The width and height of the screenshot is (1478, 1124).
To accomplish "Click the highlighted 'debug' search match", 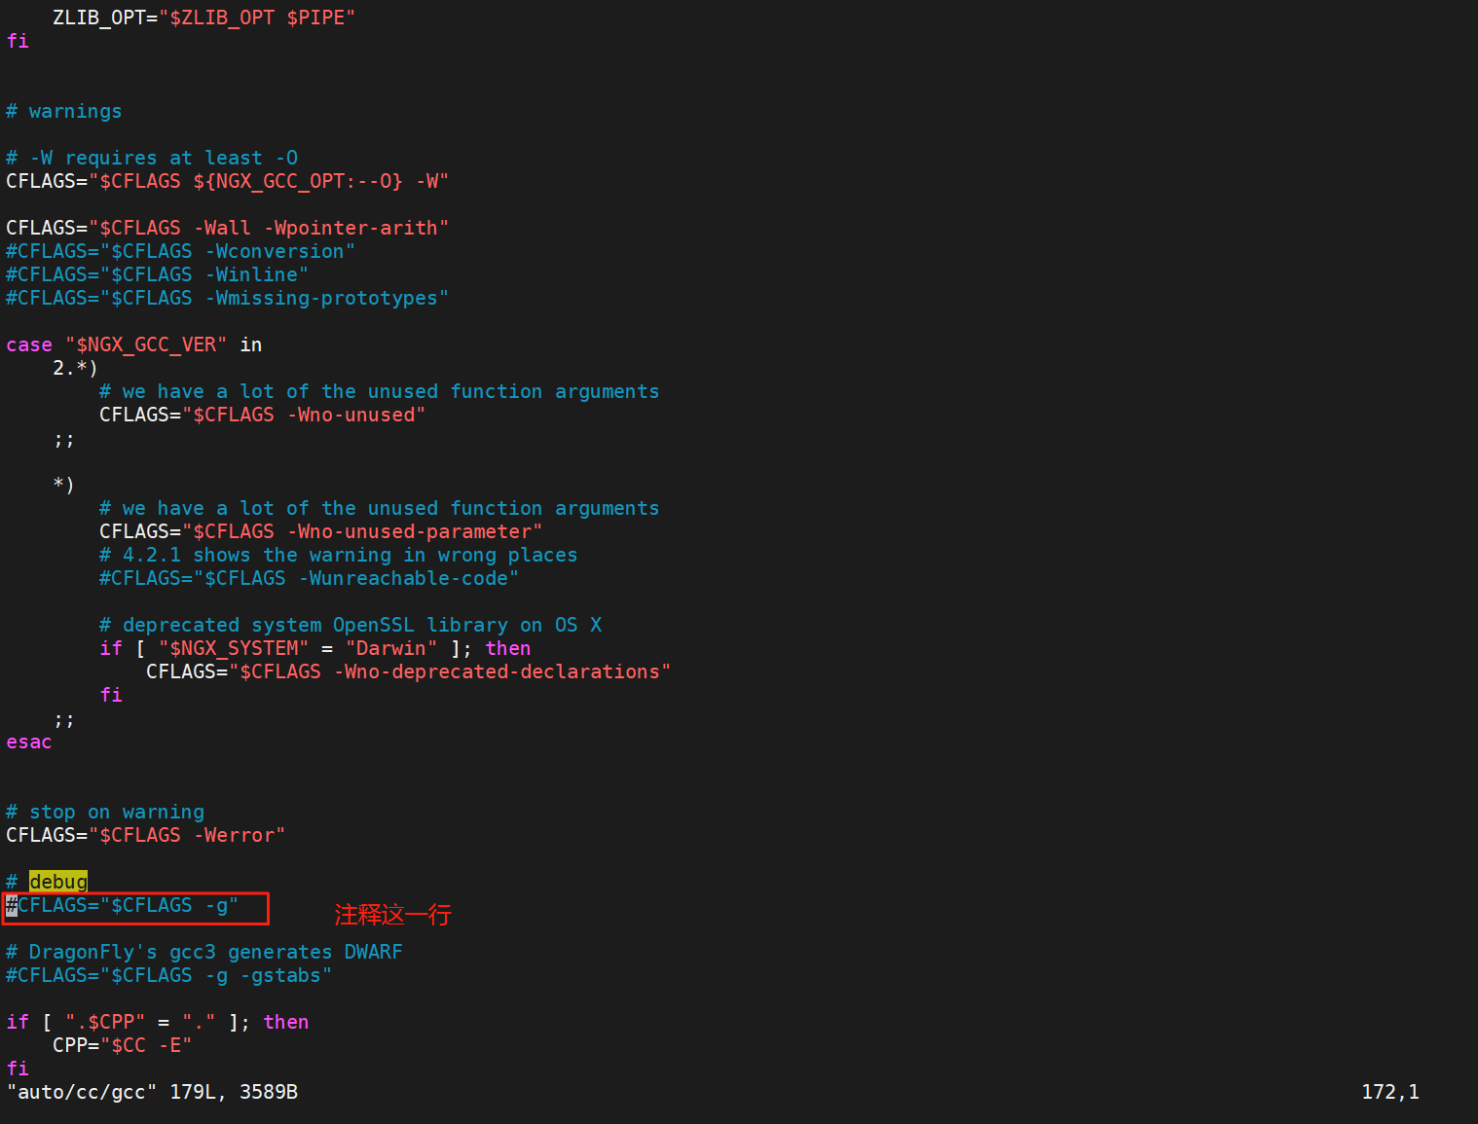I will click(58, 882).
